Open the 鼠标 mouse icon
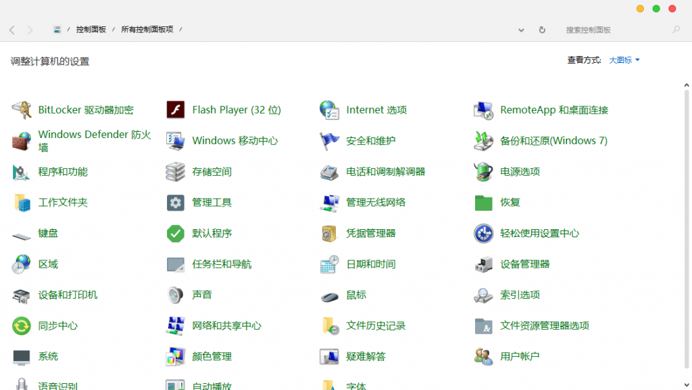 pos(329,297)
